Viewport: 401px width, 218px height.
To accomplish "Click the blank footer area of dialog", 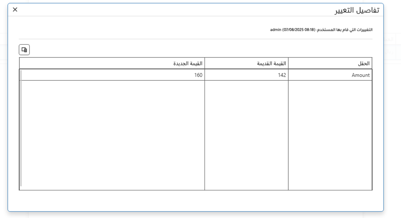I will coord(195,201).
